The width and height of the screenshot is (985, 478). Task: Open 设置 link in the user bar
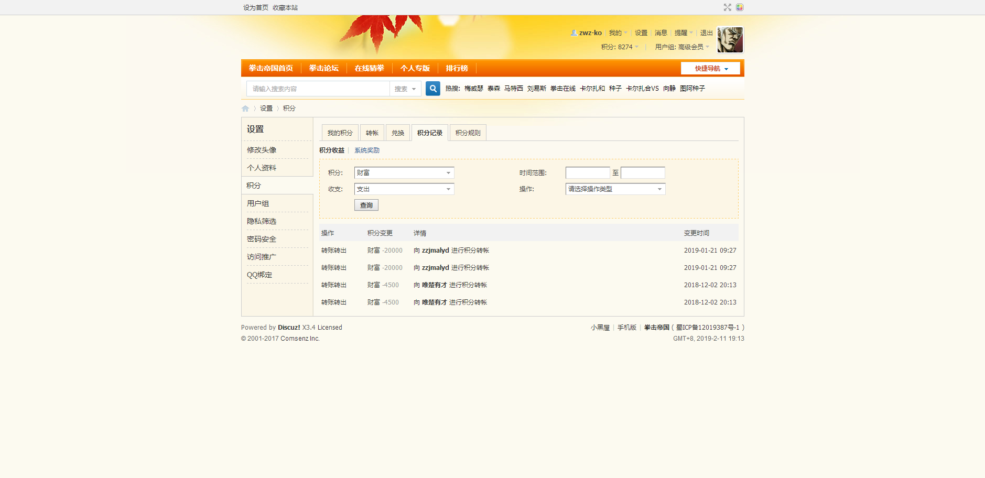641,32
